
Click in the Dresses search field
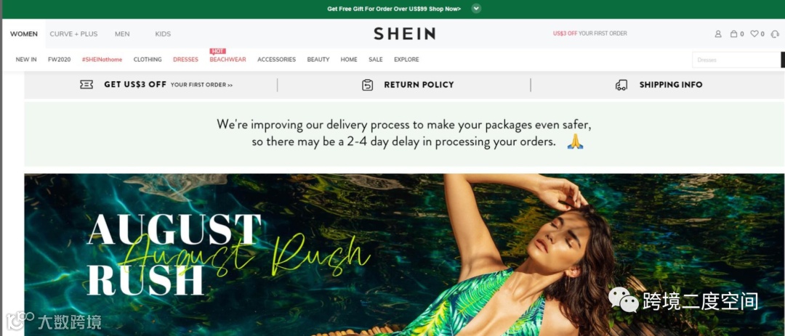(x=736, y=60)
